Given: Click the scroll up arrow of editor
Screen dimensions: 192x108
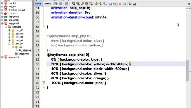Looking at the screenshot, I should (187, 8).
